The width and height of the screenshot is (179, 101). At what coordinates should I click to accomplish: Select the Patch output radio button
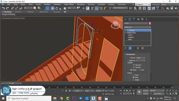click(133, 75)
